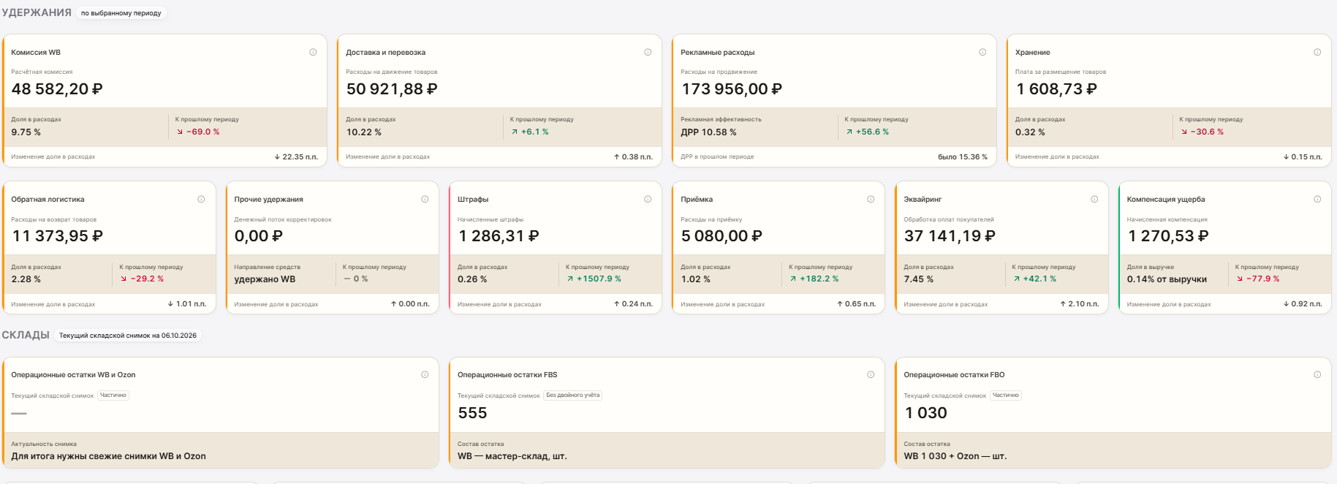Click the acquiring amount '37 141,19 ₽'
The image size is (1337, 484).
(x=950, y=236)
